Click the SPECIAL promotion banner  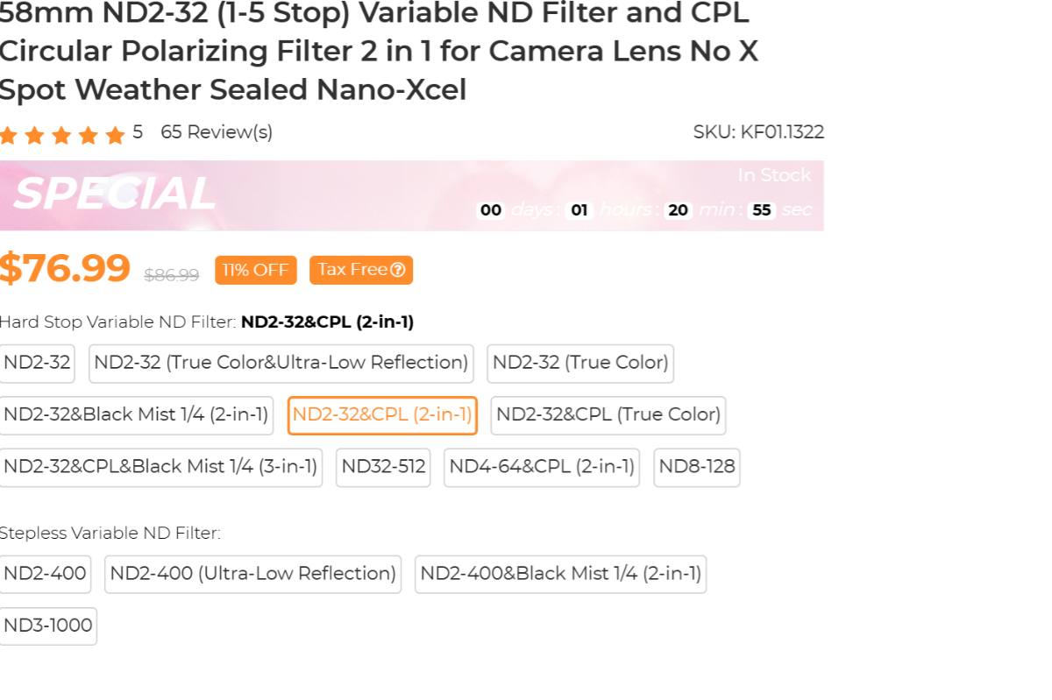(114, 194)
